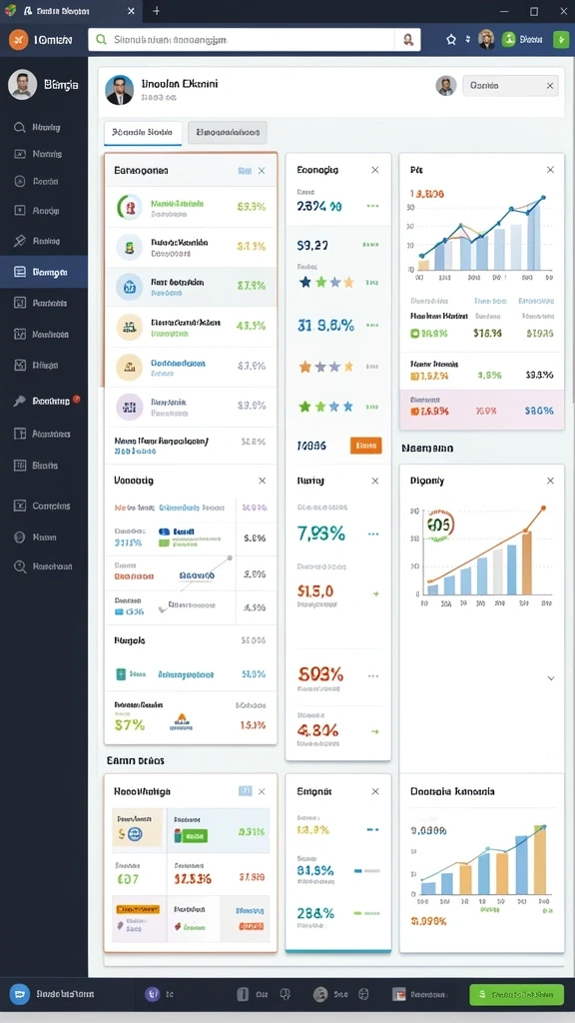
Task: Open sidebar item with red notification badge
Action: 44,402
